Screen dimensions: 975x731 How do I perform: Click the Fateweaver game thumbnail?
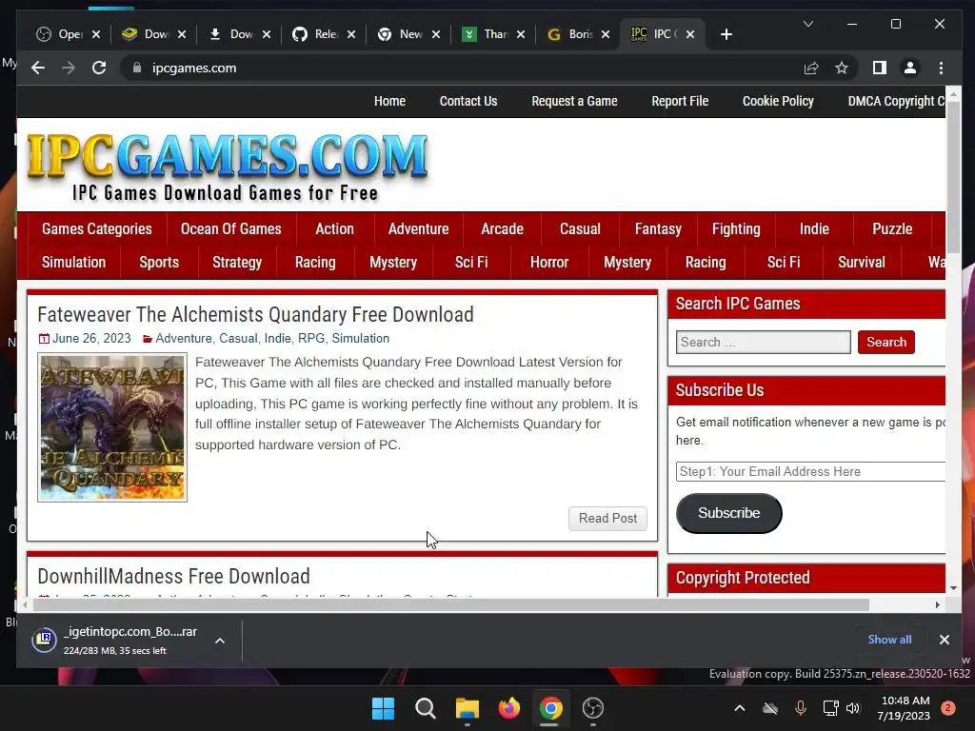pyautogui.click(x=112, y=427)
